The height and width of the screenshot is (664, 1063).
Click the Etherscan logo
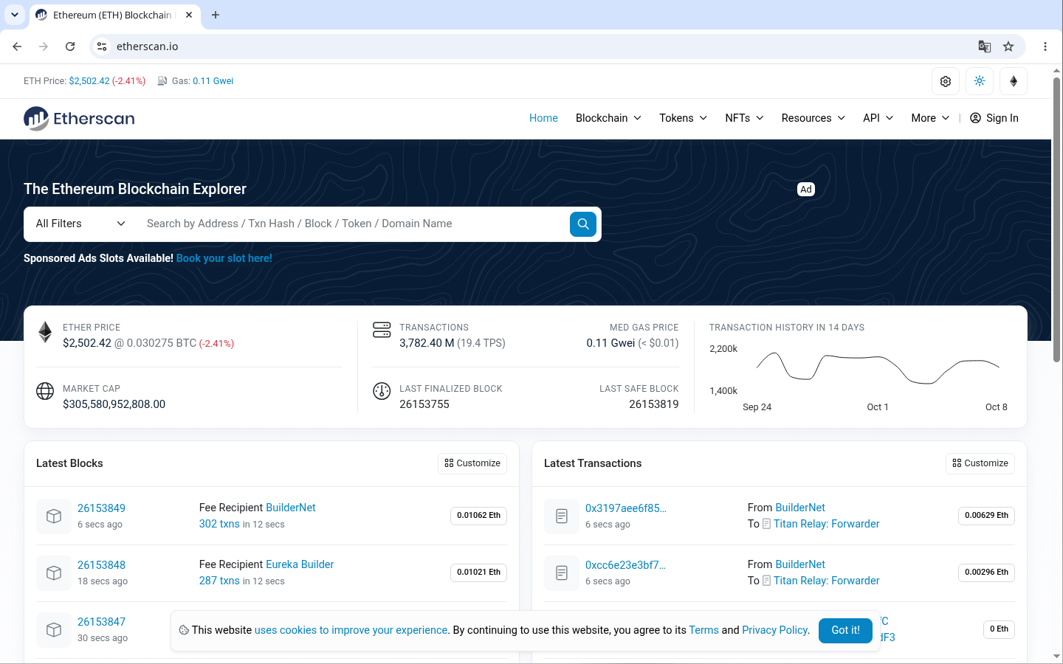coord(79,118)
